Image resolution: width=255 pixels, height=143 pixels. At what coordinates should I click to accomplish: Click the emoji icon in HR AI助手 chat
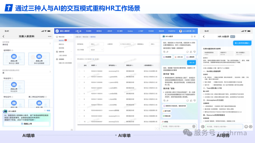click(246, 126)
